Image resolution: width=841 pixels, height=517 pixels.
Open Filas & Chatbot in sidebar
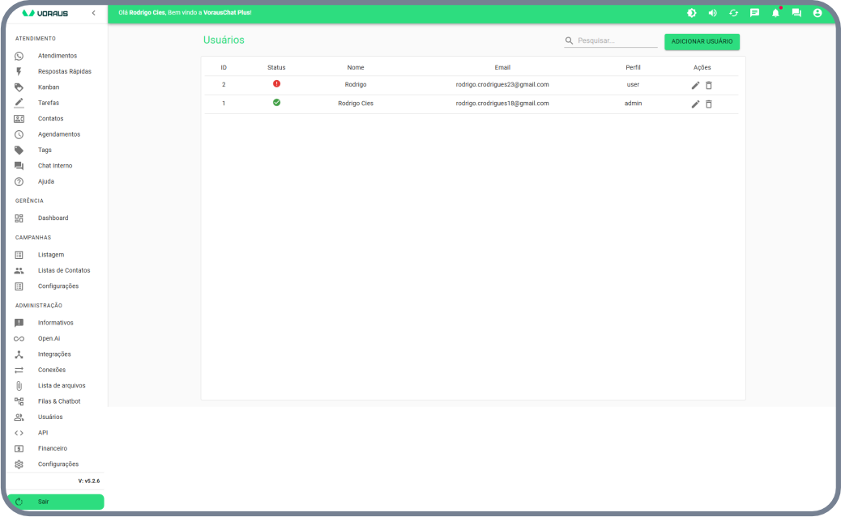point(58,401)
